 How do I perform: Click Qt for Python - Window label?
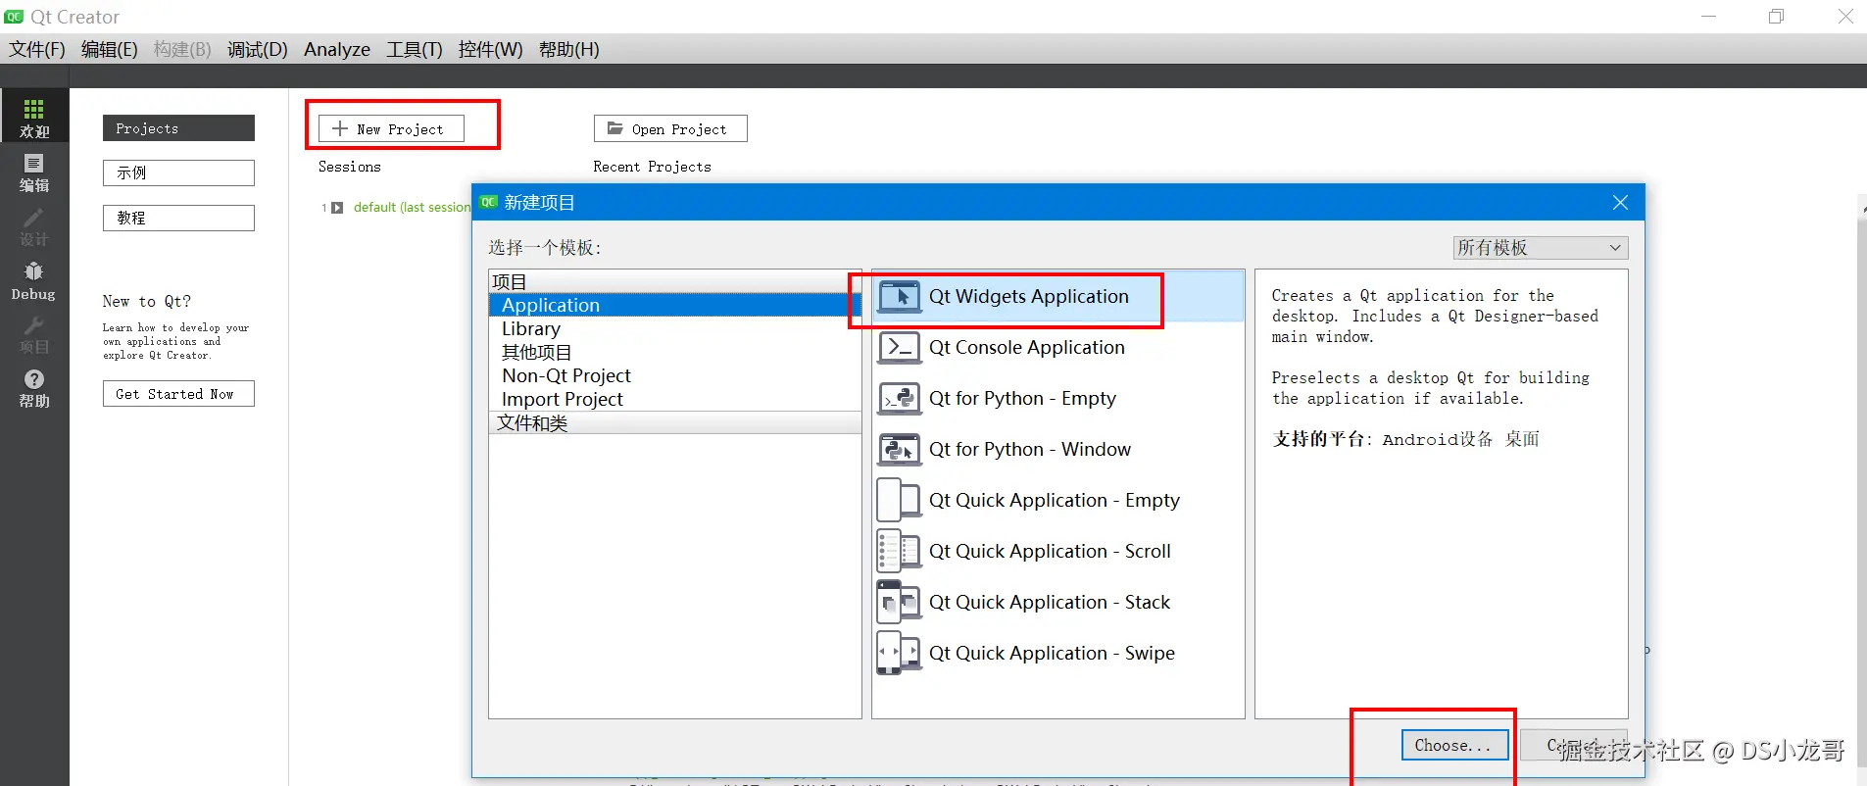click(1029, 449)
